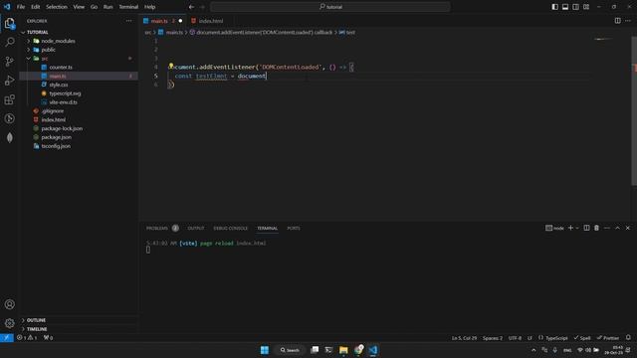Open the Run and Debug view
Image resolution: width=637 pixels, height=358 pixels.
9,81
